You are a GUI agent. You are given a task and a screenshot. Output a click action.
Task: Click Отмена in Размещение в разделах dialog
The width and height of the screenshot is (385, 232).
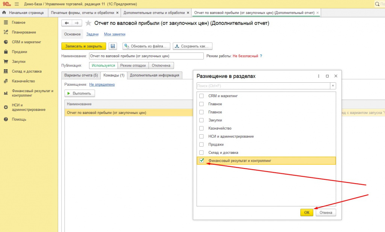pyautogui.click(x=326, y=212)
